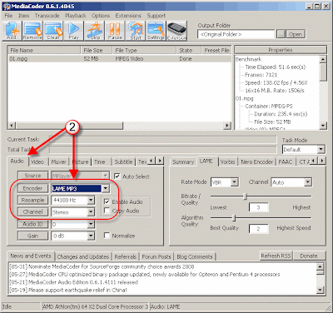Viewport: 333px width, 313px height.
Task: Switch to the Vorbis tab
Action: (x=227, y=161)
